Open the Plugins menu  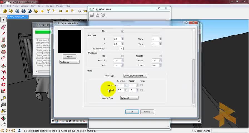coord(60,6)
